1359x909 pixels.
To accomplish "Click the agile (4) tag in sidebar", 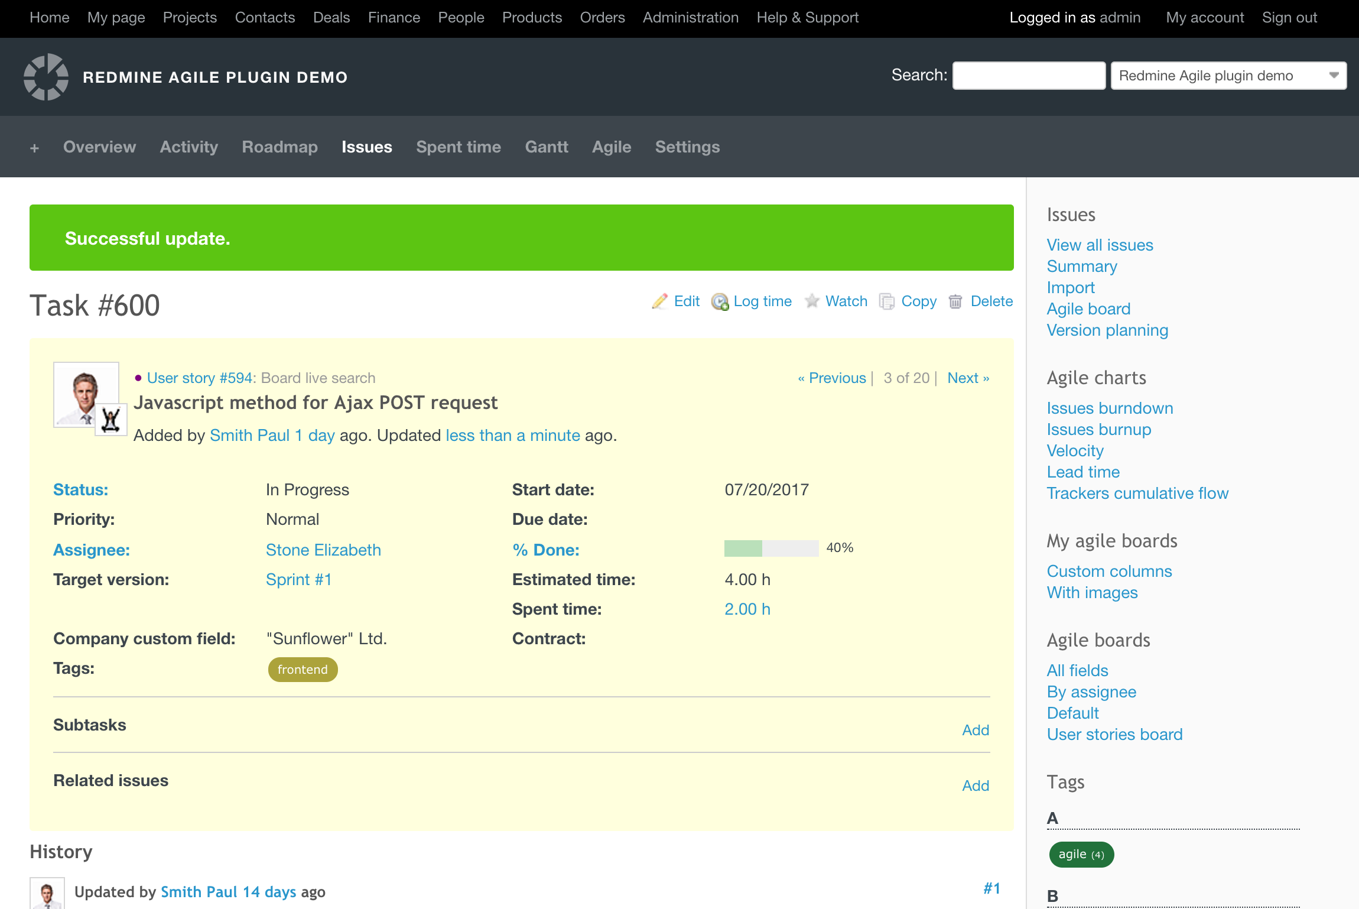I will [1081, 855].
